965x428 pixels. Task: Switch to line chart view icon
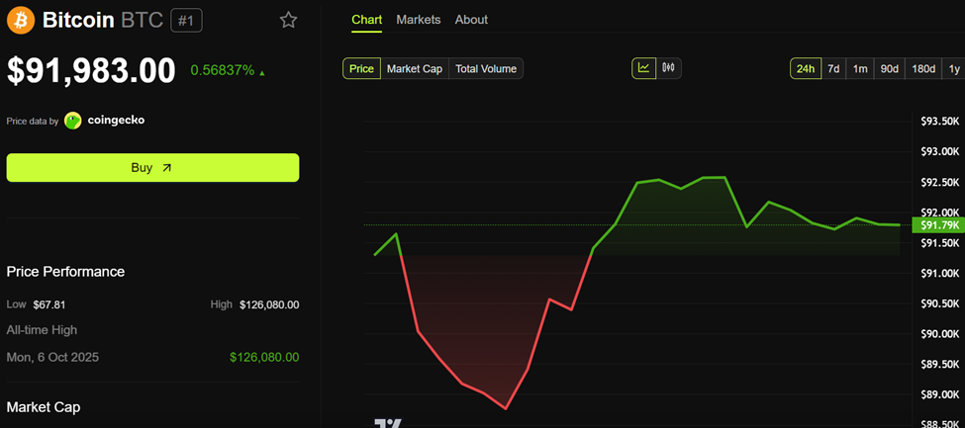[x=644, y=68]
